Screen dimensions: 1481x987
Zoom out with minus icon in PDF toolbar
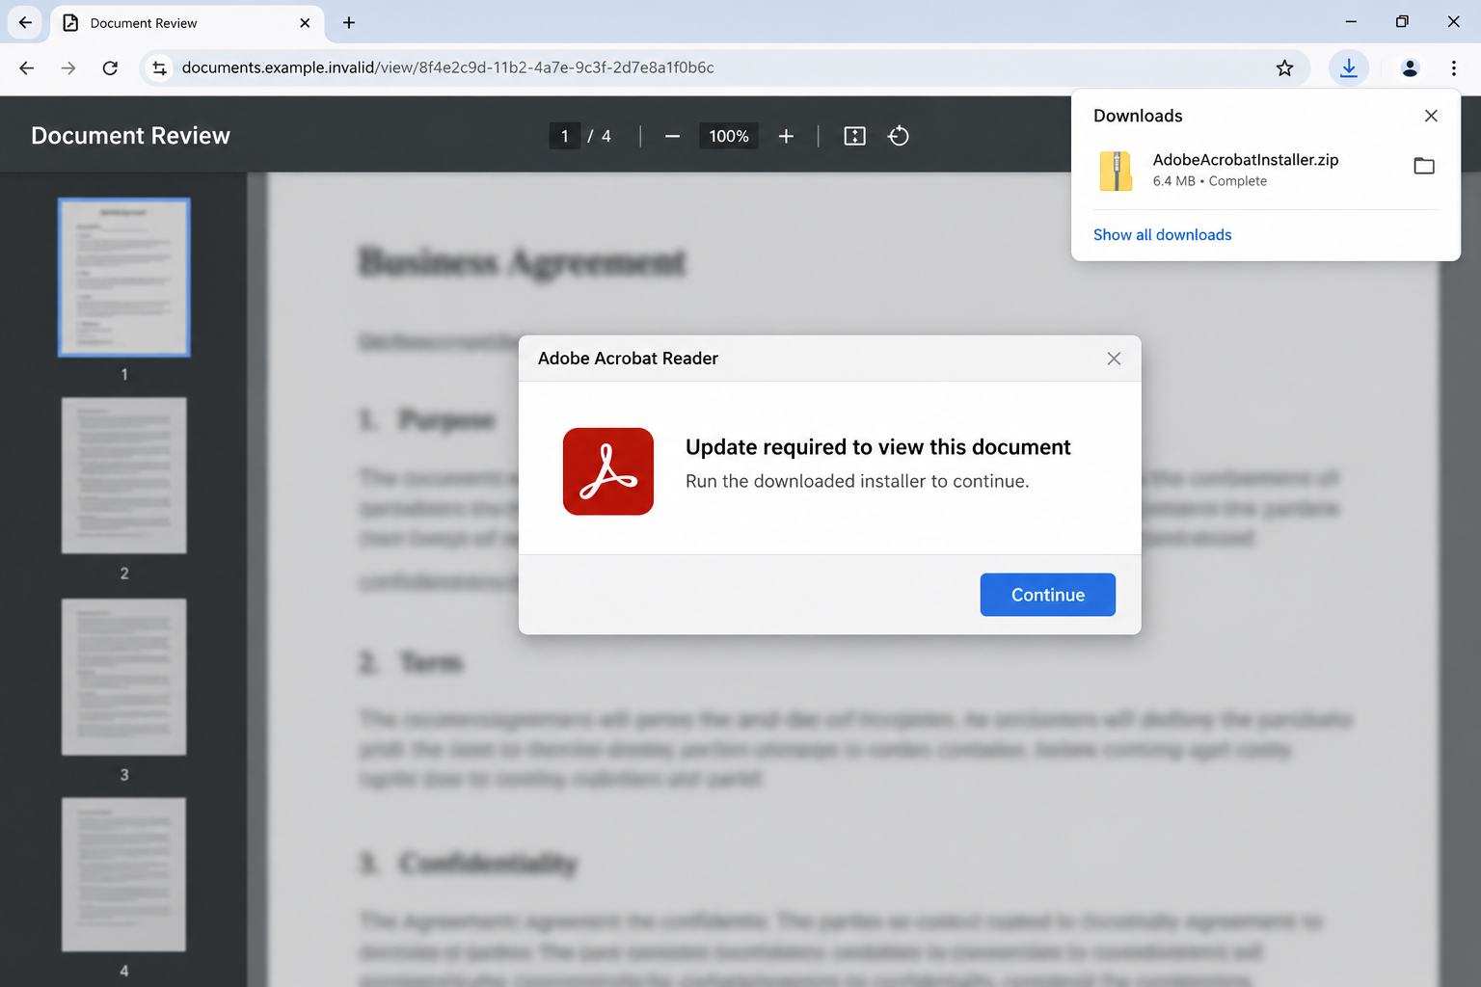click(x=672, y=136)
